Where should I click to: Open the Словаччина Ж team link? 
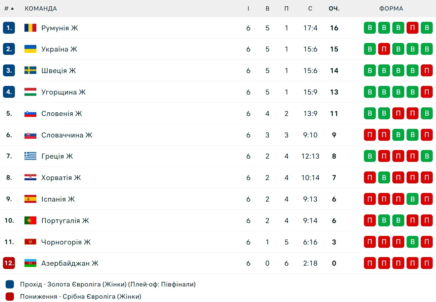tap(66, 135)
